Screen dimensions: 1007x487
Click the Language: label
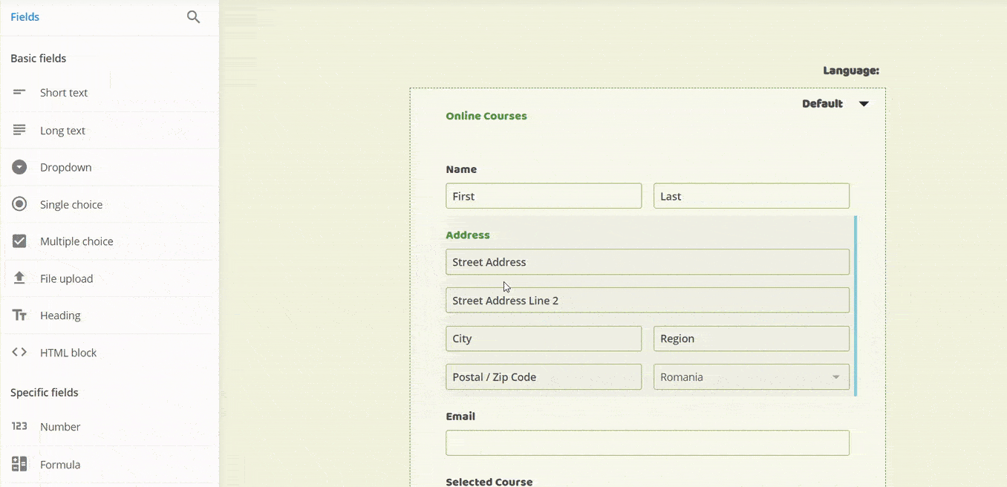click(851, 71)
